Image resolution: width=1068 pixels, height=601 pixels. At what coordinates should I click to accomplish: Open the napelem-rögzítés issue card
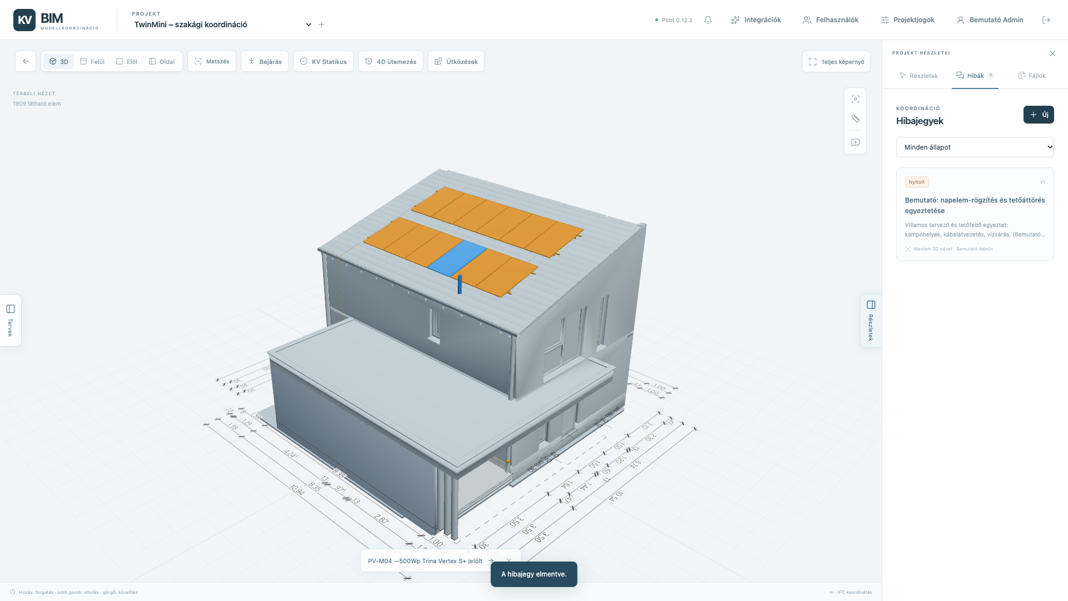point(975,214)
